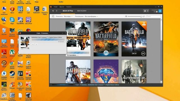Open the Word document desktop icon

coord(44,9)
